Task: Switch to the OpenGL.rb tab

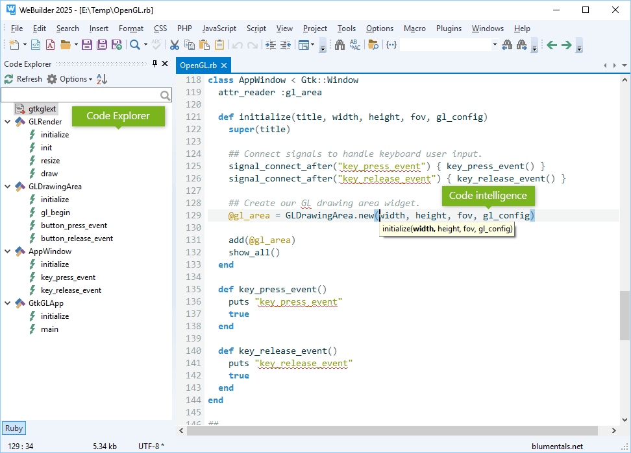Action: (198, 65)
